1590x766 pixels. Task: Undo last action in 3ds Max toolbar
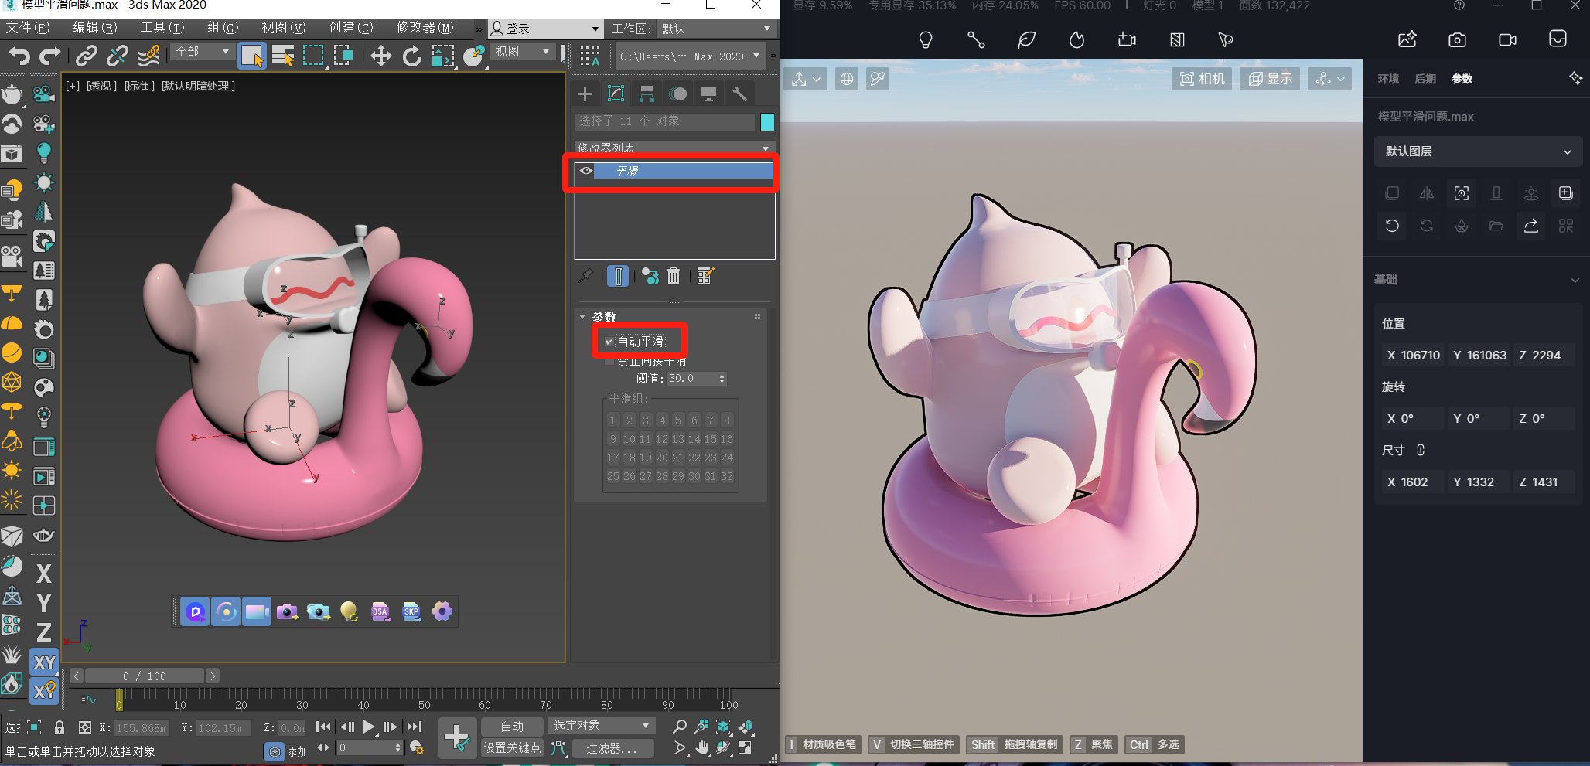point(19,56)
